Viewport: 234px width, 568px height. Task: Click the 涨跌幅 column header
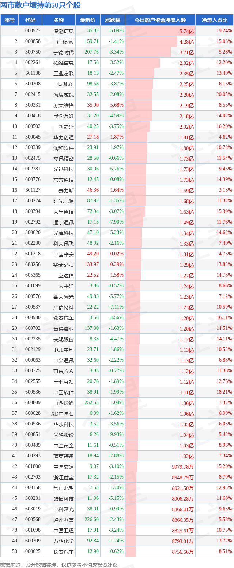coord(113,20)
